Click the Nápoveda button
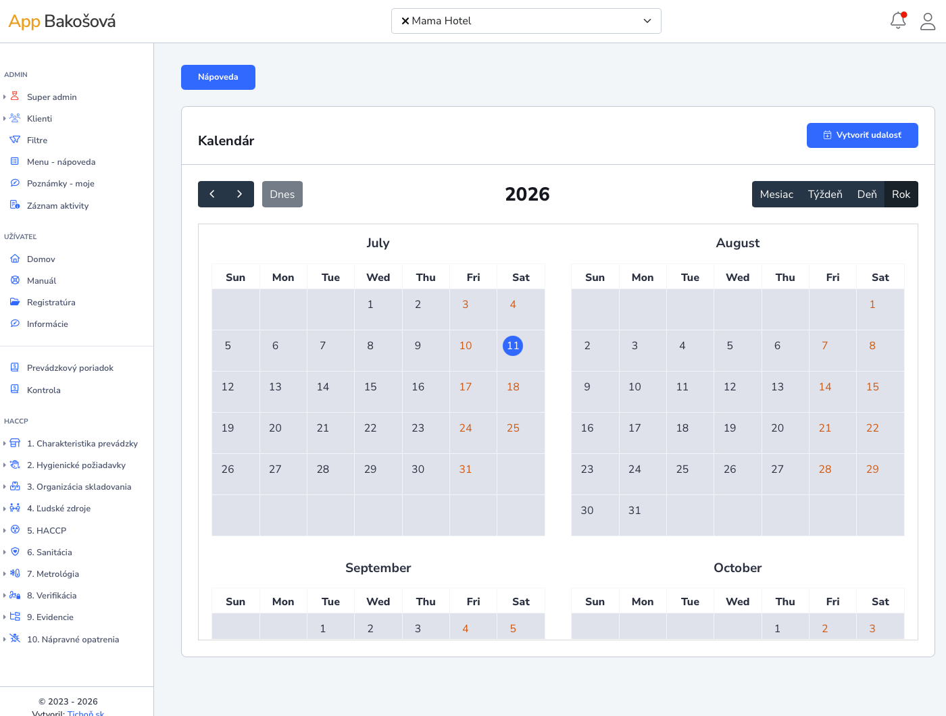 pyautogui.click(x=218, y=77)
